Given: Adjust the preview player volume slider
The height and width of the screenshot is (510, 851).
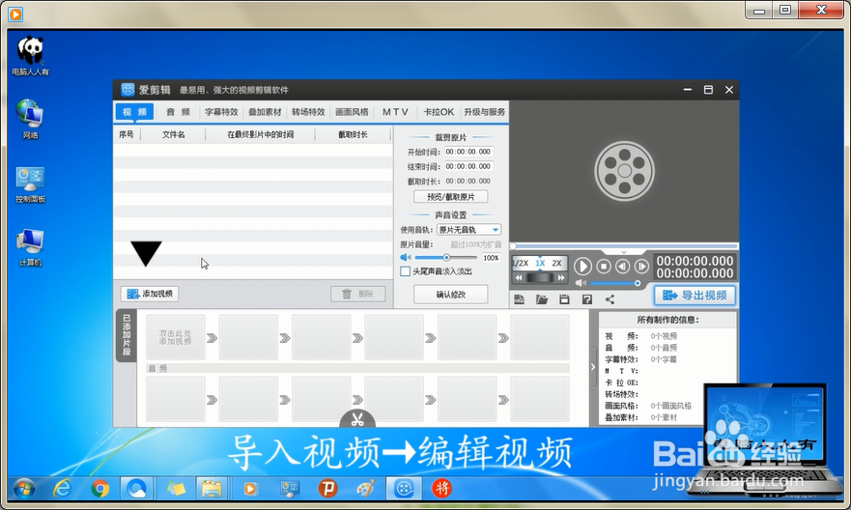Looking at the screenshot, I should tap(614, 283).
